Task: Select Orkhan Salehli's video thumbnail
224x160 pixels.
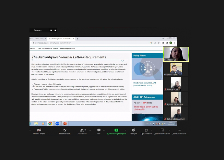Action: coord(176,69)
